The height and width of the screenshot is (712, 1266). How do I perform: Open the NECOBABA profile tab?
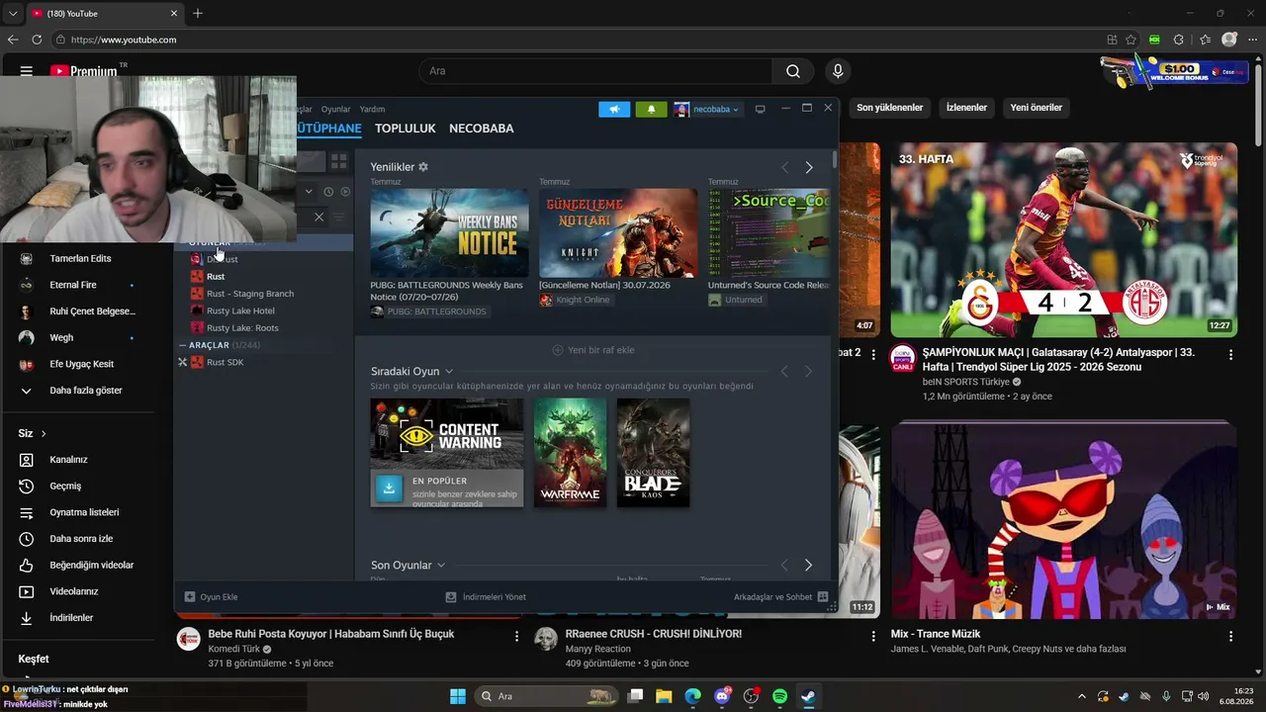pos(482,129)
